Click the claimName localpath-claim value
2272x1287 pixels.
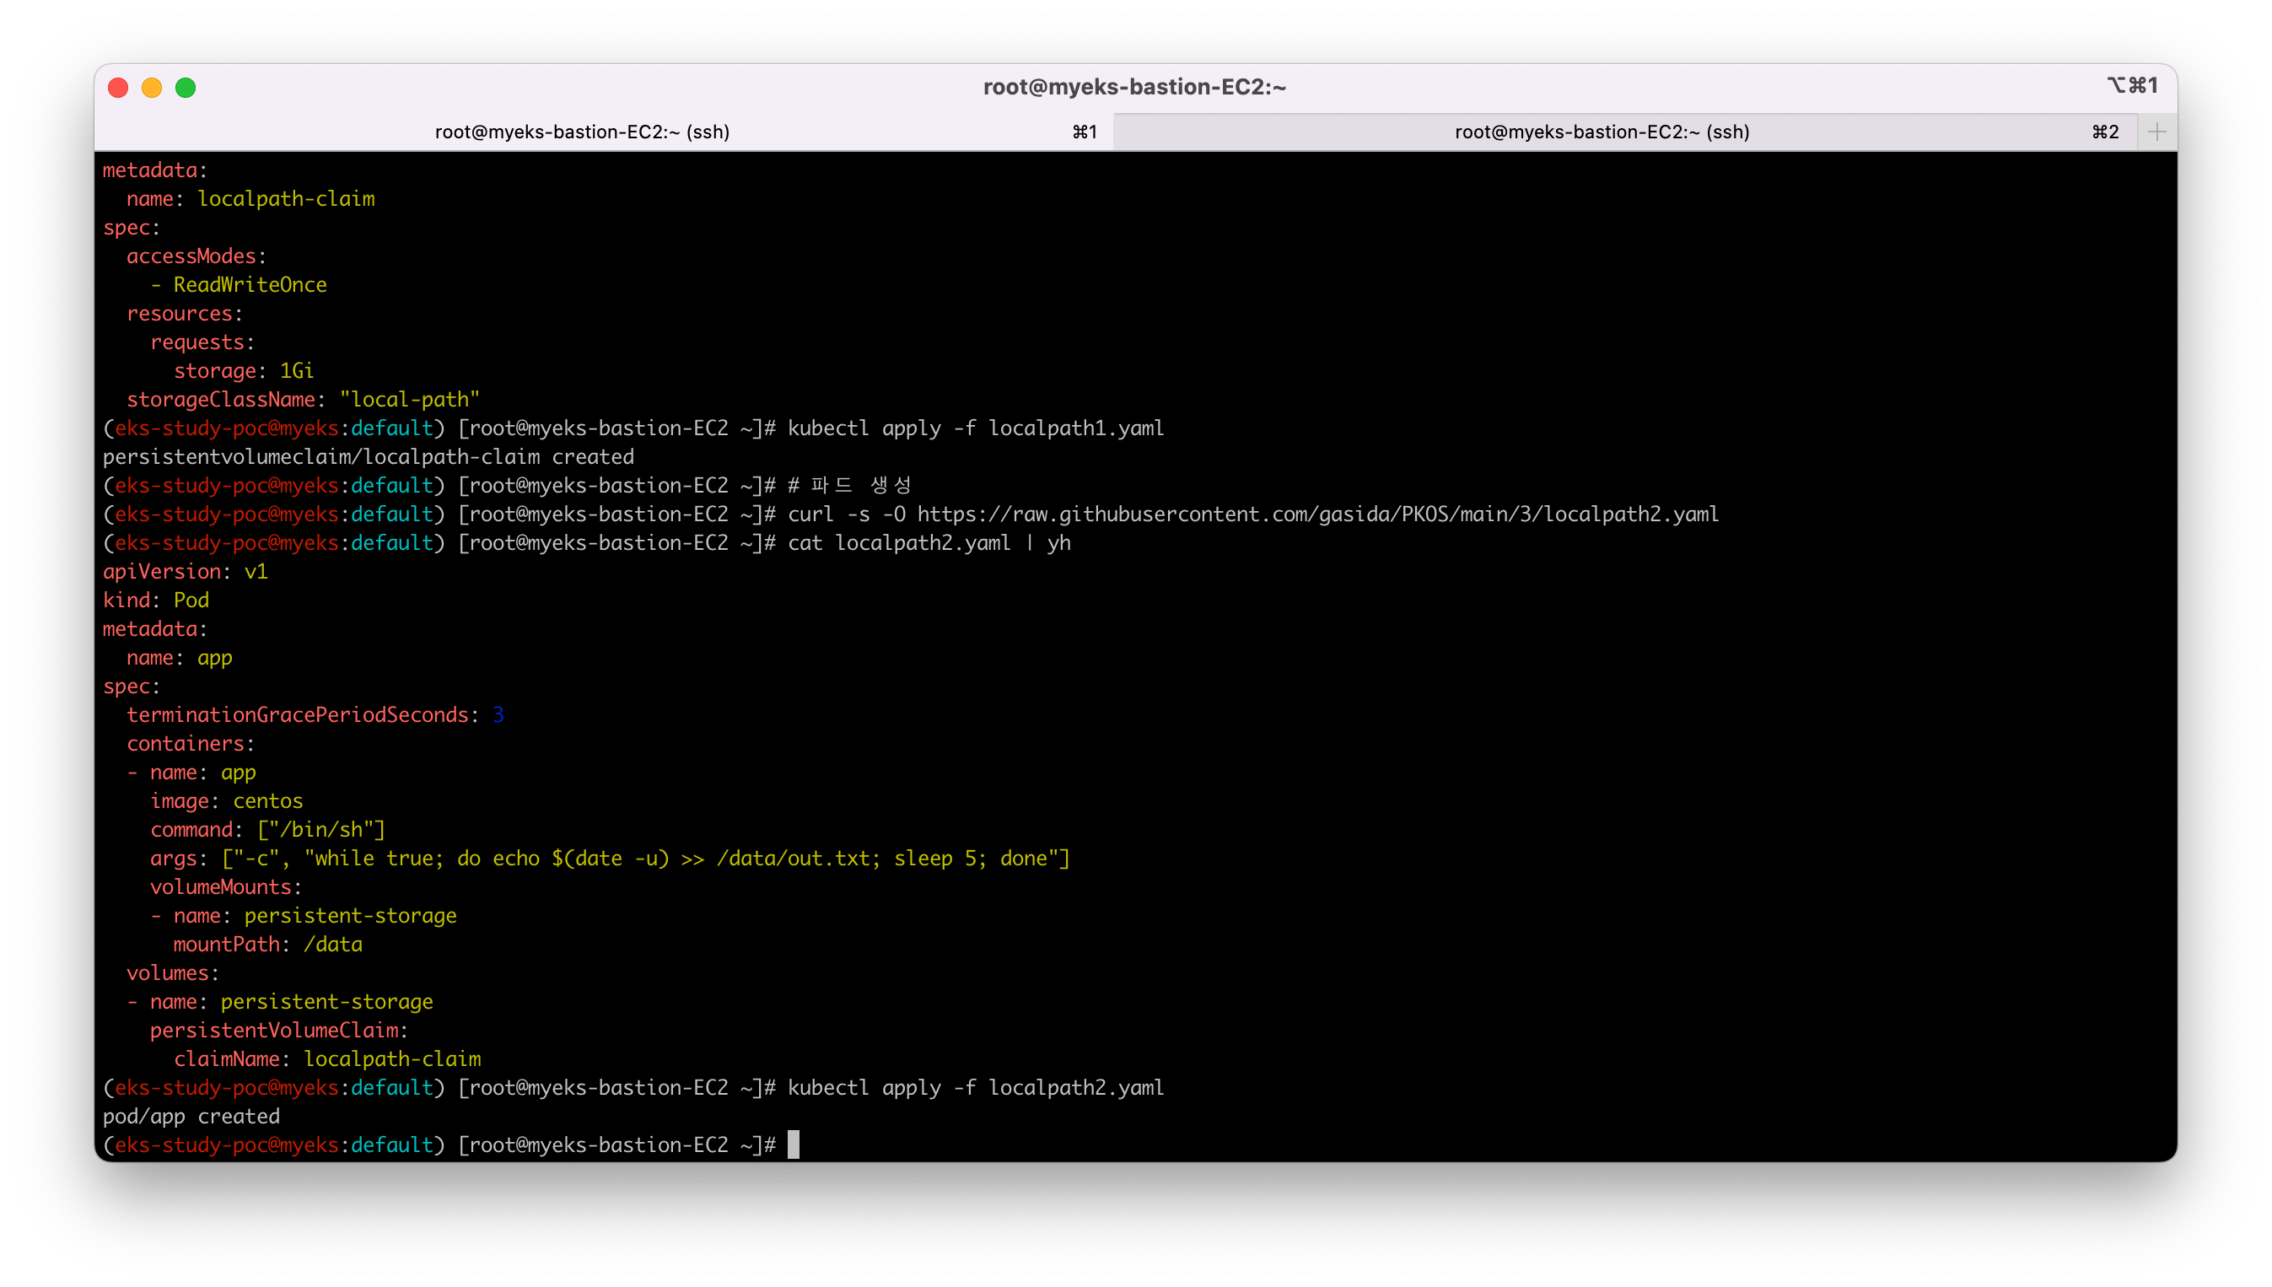392,1059
